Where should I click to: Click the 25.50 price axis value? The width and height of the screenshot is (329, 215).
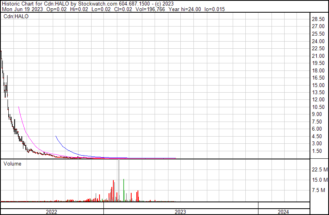318,34
